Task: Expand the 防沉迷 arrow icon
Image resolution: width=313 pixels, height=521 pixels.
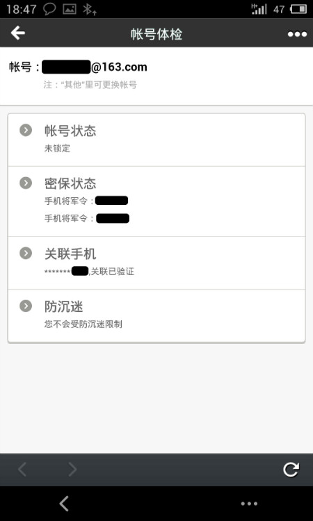Action: click(26, 306)
